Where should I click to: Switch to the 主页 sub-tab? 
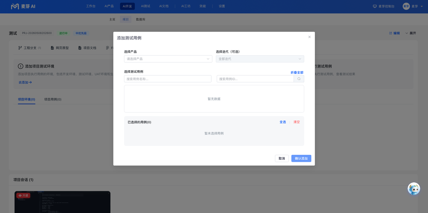[x=112, y=19]
